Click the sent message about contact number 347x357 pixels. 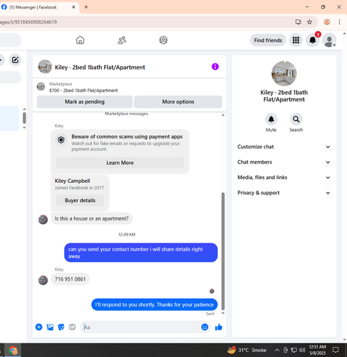tap(140, 253)
